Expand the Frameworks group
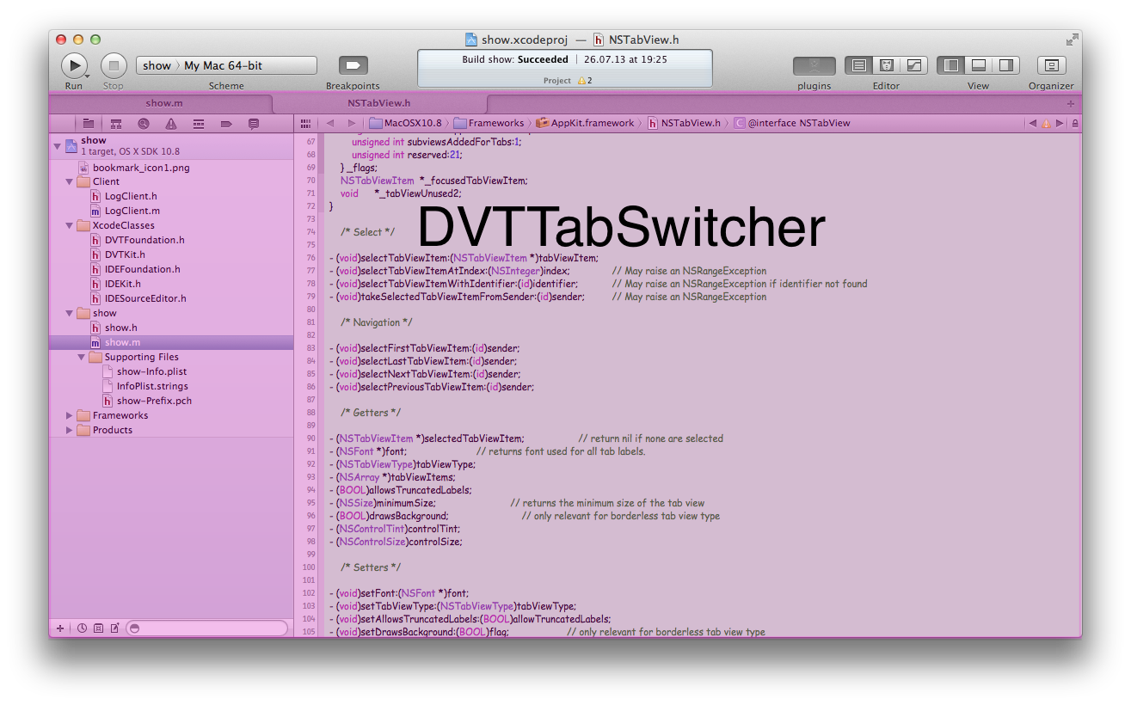Screen dimensions: 1131x705 point(70,415)
